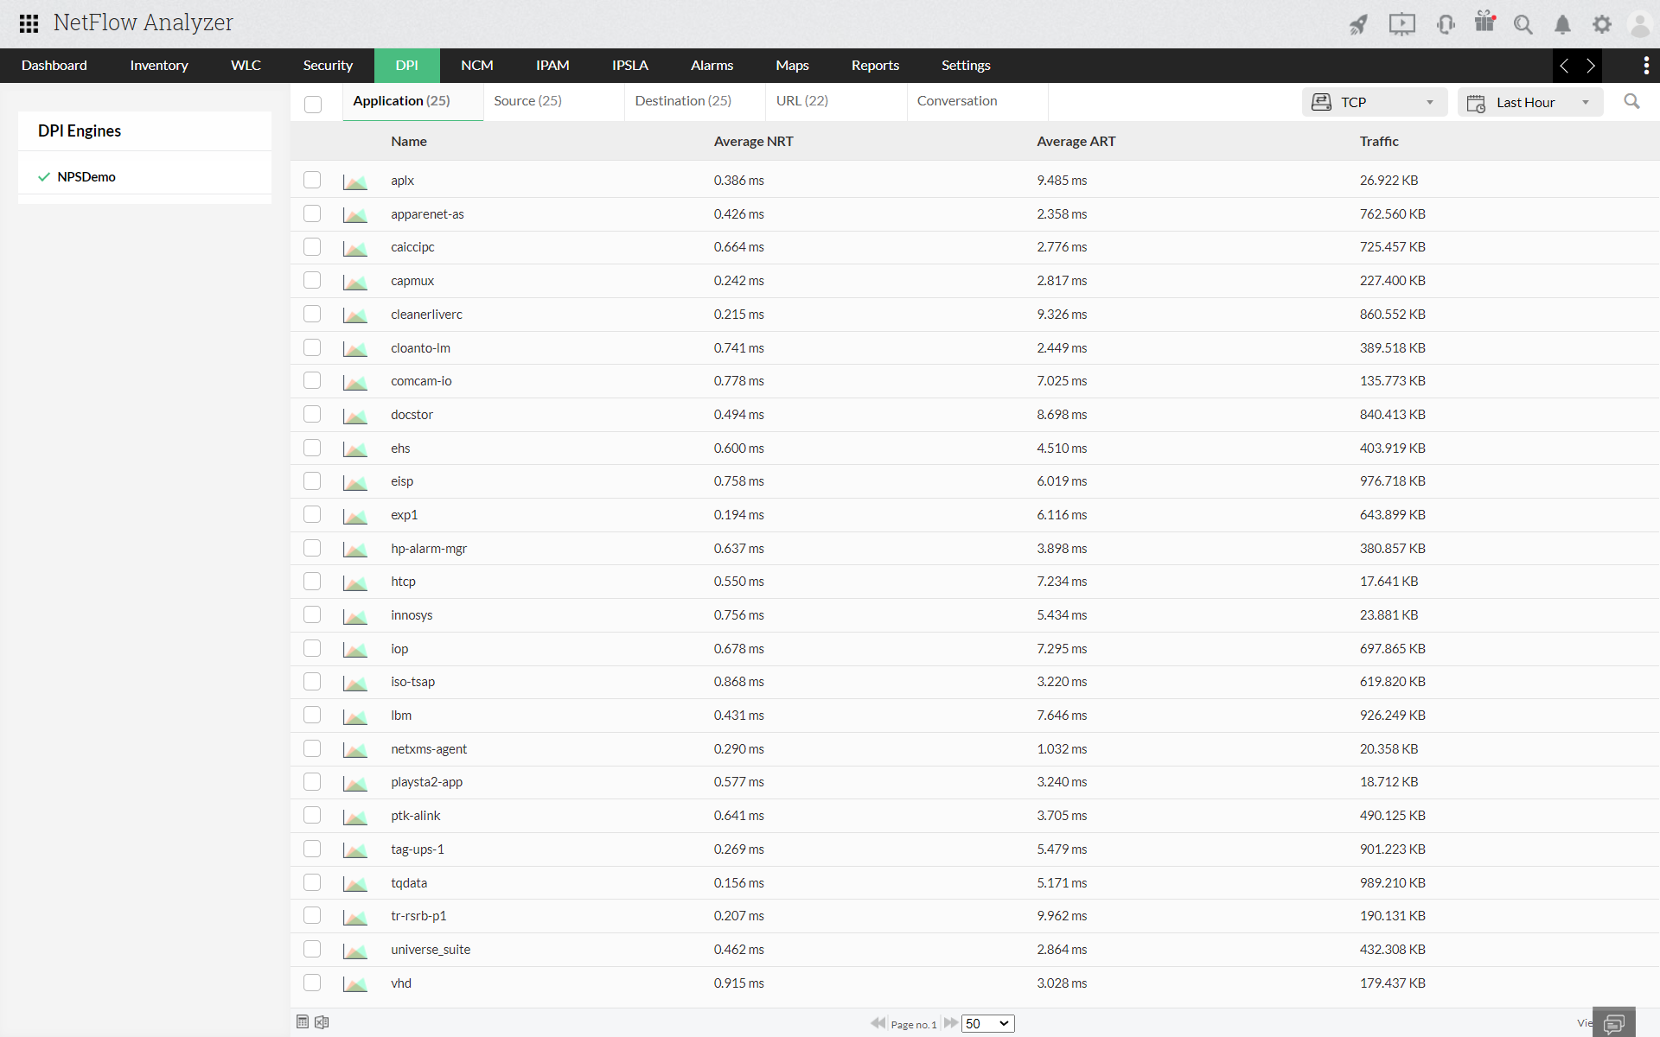The image size is (1660, 1037).
Task: Click the table search magnifier icon
Action: 1631,102
